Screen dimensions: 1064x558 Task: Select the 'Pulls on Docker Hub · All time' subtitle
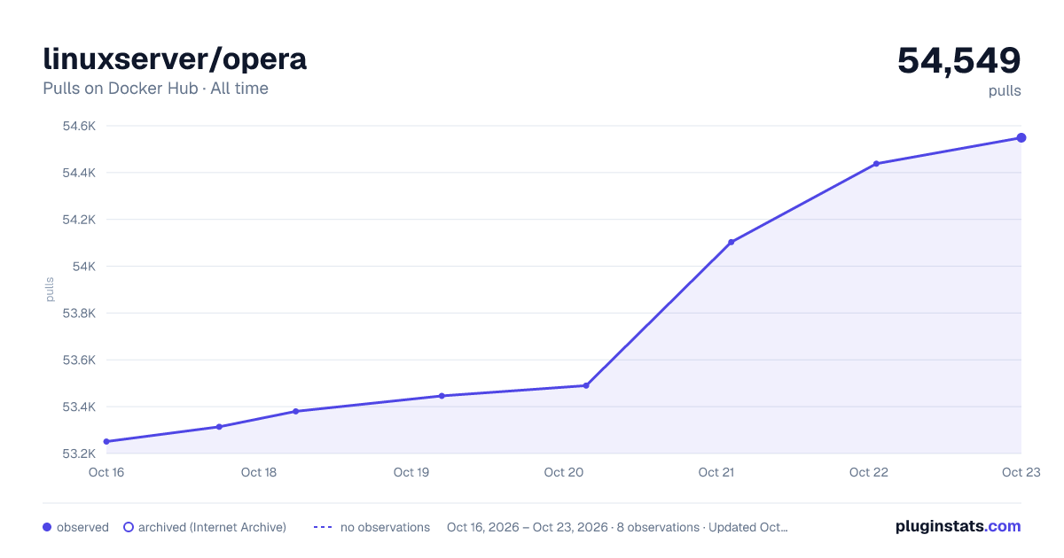(x=155, y=89)
